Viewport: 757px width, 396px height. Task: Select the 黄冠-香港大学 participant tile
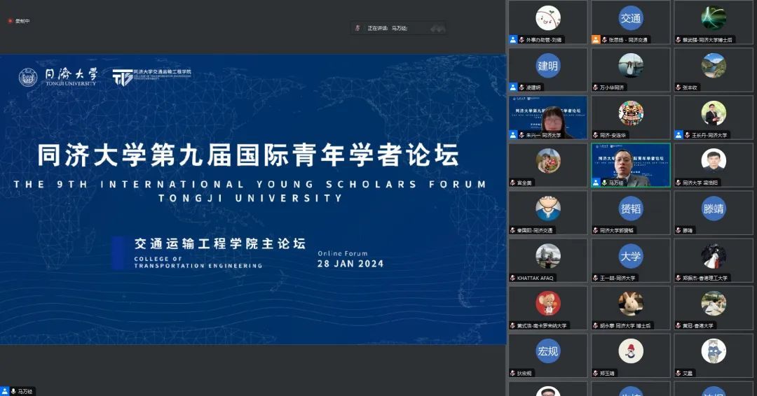713,308
